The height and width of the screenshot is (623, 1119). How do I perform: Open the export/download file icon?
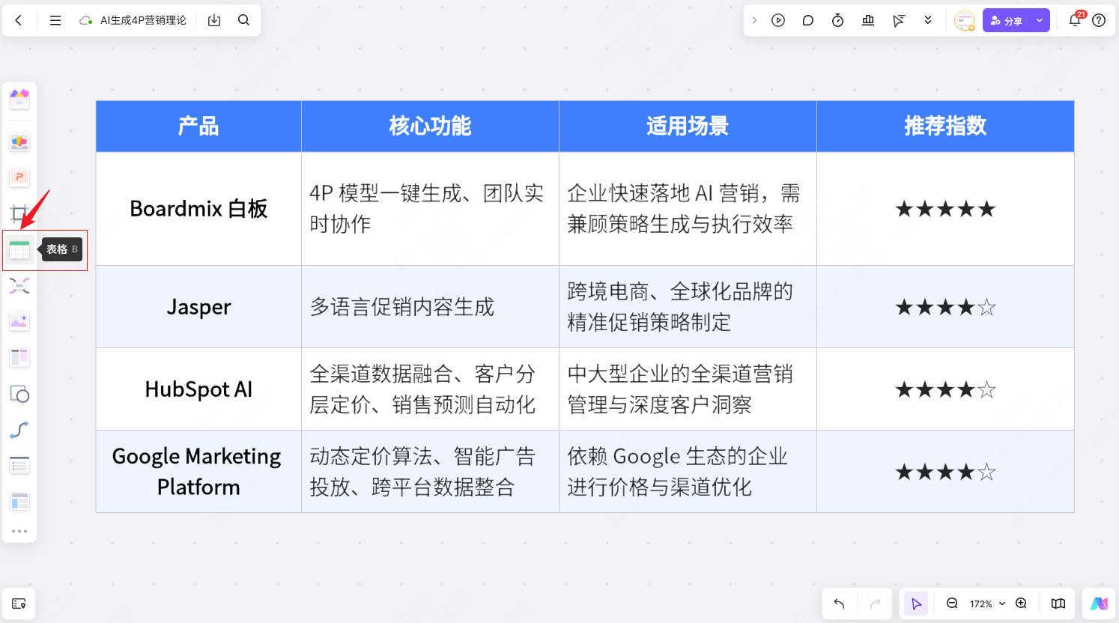click(x=214, y=20)
